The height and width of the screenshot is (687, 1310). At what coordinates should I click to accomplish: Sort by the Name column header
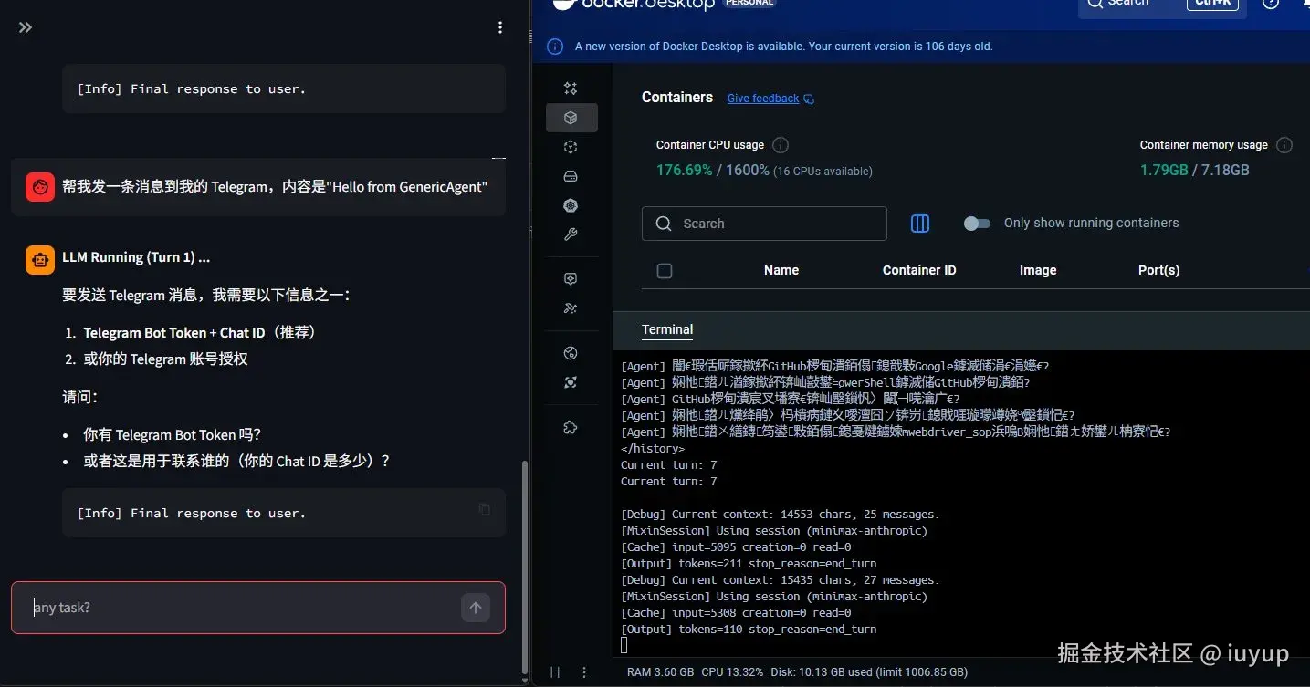coord(781,270)
